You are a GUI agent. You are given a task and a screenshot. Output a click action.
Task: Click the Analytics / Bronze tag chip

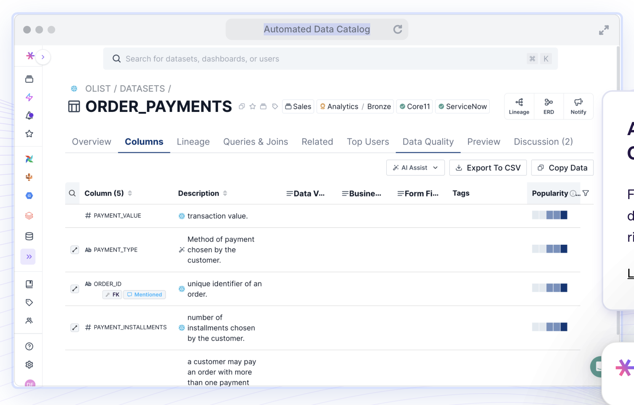tap(355, 107)
